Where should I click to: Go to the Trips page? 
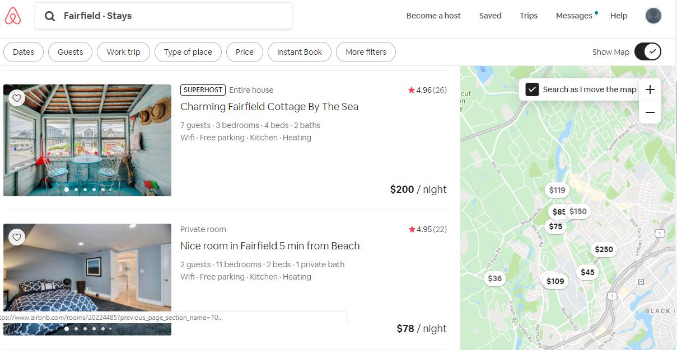click(x=528, y=16)
